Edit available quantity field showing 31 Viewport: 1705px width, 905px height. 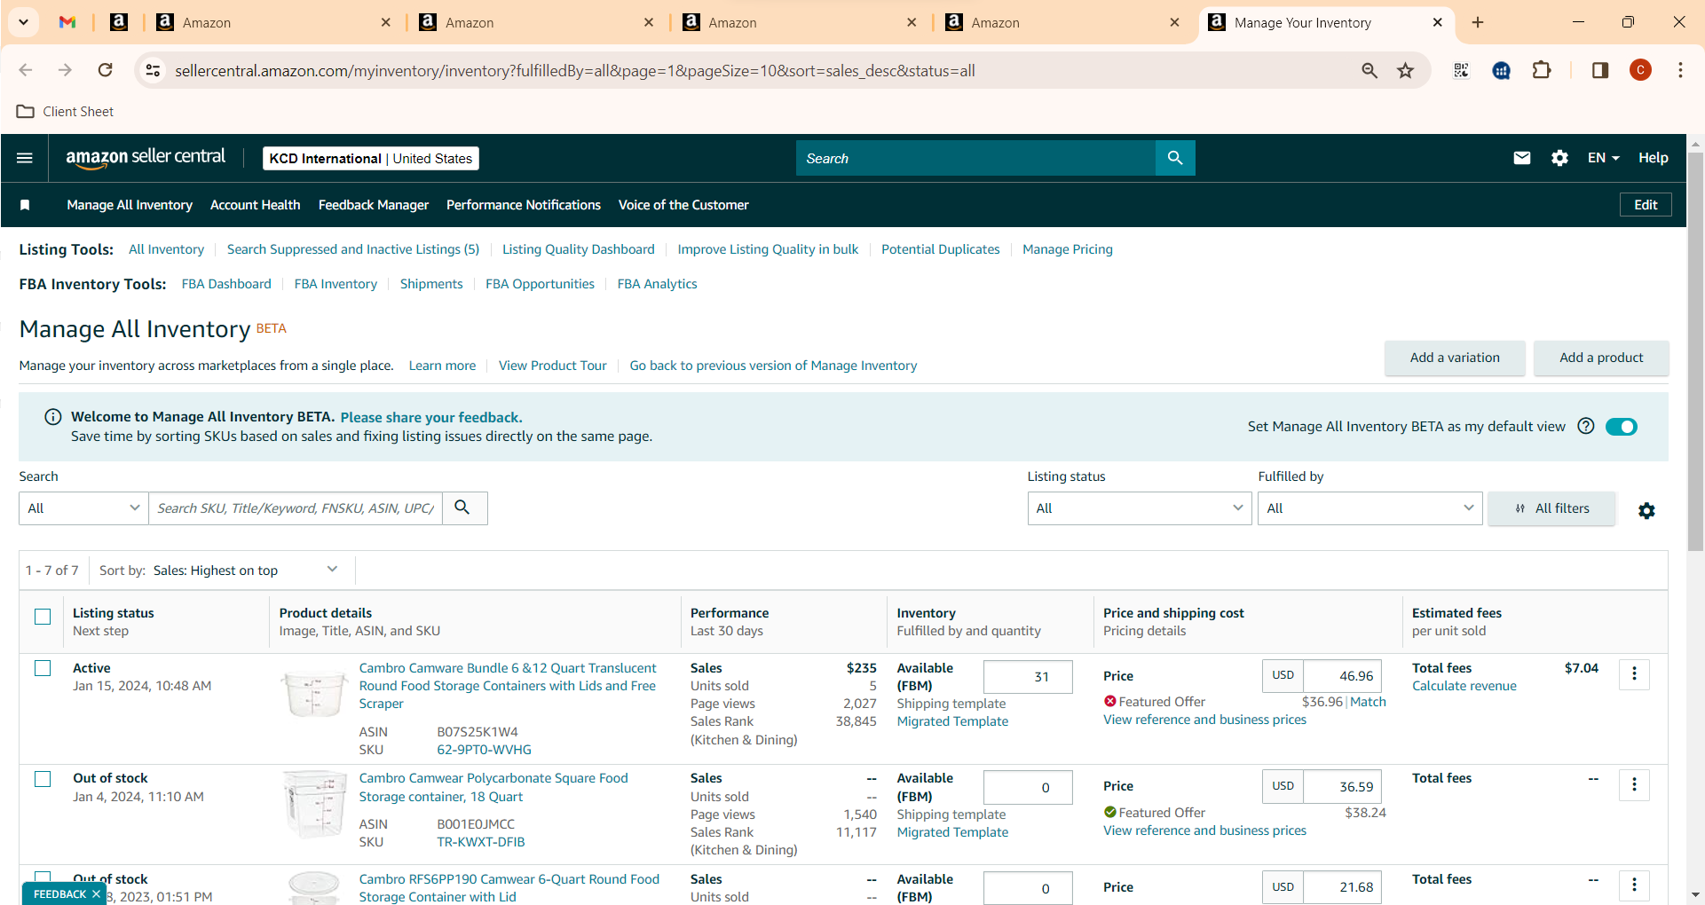[x=1028, y=677]
